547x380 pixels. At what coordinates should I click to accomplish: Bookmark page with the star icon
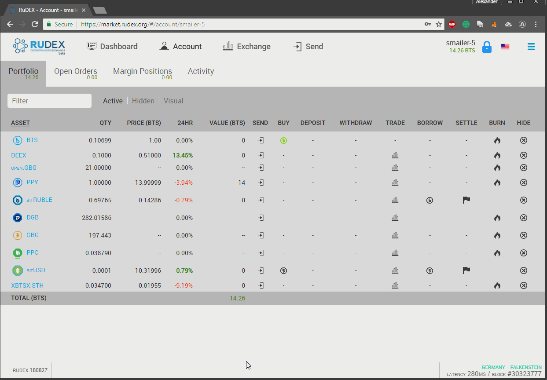[439, 24]
